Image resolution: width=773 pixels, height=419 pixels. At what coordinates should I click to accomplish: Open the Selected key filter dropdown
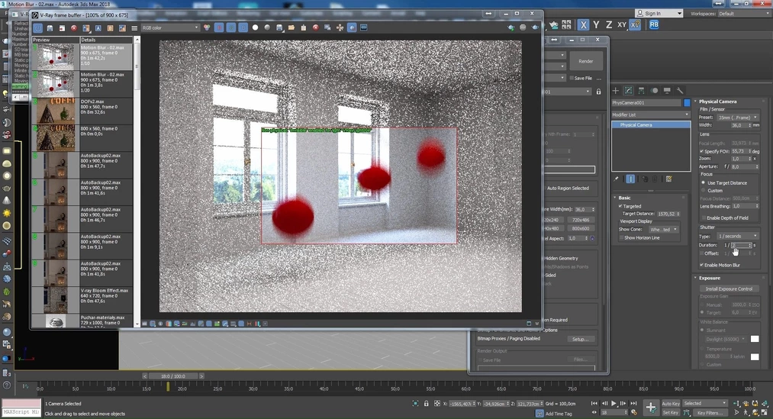[x=705, y=403]
